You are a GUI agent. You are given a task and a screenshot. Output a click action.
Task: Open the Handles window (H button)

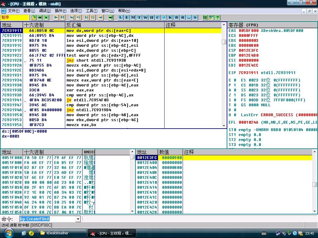click(152, 18)
